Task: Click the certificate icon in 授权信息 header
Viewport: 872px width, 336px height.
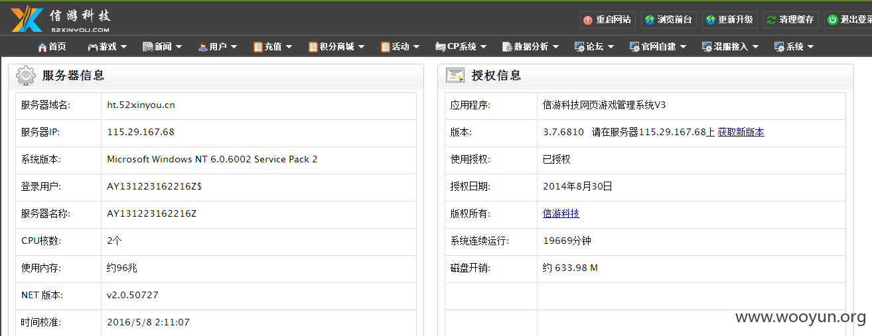Action: click(x=455, y=76)
